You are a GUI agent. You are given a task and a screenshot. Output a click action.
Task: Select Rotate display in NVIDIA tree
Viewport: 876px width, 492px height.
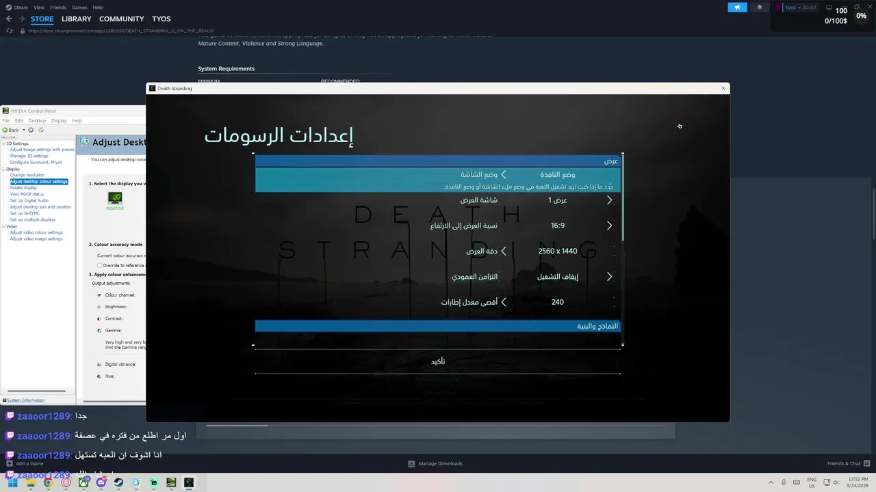pos(23,188)
